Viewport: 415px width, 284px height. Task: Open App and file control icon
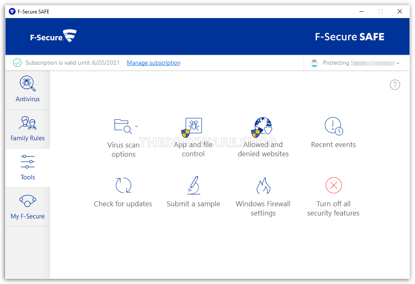coord(192,128)
